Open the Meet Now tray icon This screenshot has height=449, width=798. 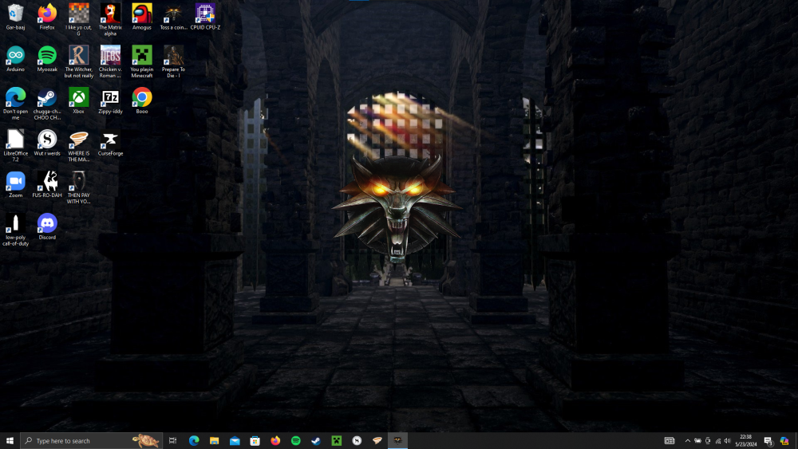coord(708,440)
